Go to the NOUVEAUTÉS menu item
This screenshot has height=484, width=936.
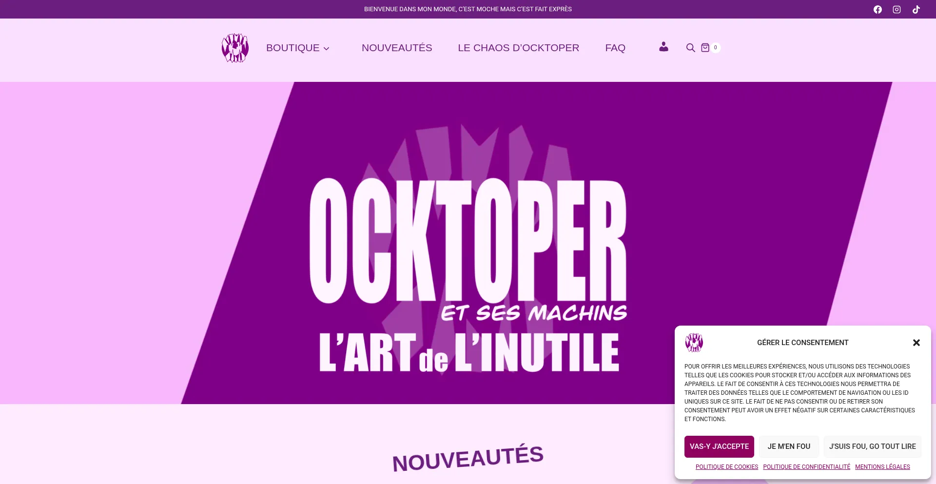(397, 48)
